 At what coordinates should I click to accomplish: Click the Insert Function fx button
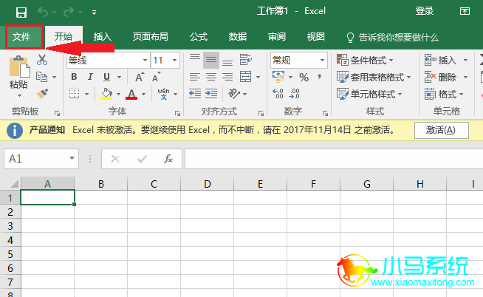click(x=168, y=159)
